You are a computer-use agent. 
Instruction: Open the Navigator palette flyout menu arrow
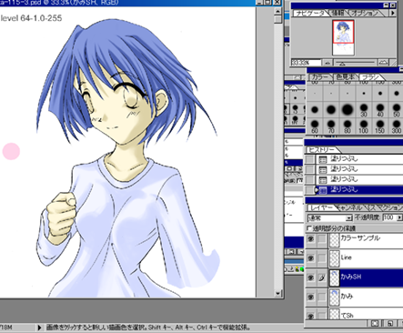(x=393, y=13)
